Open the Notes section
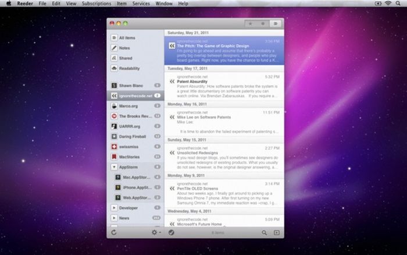The image size is (407, 255). [x=135, y=48]
